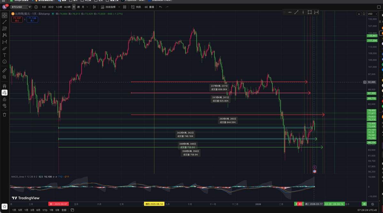
Task: Click the red 賣出 71,137 sell button
Action: [17, 19]
